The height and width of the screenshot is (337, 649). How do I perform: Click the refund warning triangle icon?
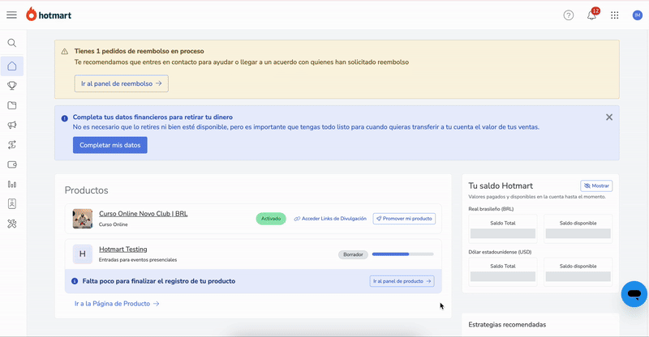[65, 52]
